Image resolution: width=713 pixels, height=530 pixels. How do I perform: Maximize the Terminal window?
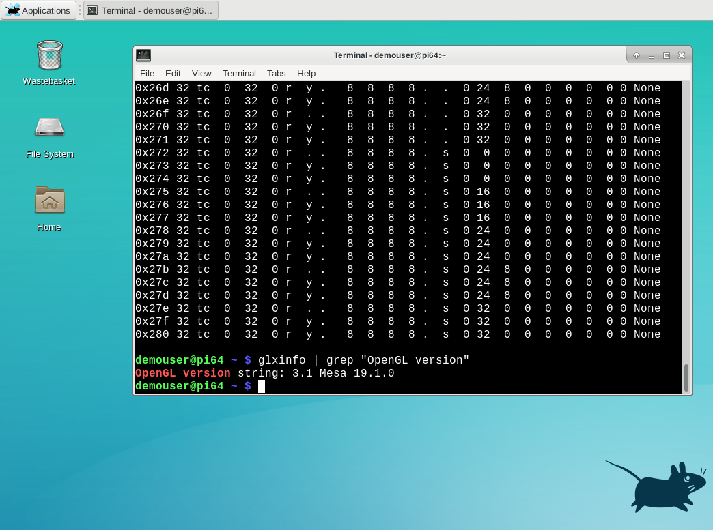pos(666,55)
